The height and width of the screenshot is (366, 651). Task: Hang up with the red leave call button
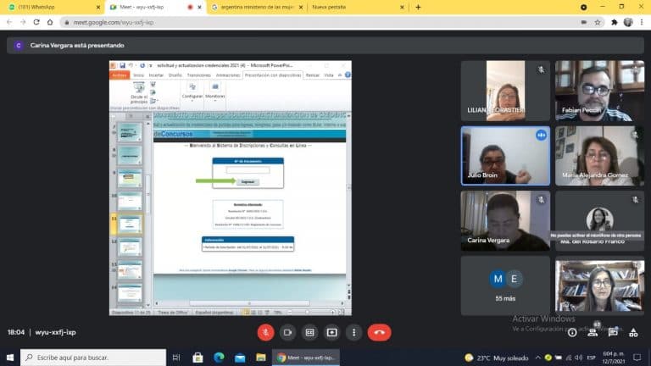379,332
